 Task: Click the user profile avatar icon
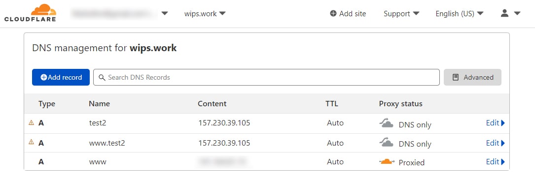pyautogui.click(x=504, y=13)
